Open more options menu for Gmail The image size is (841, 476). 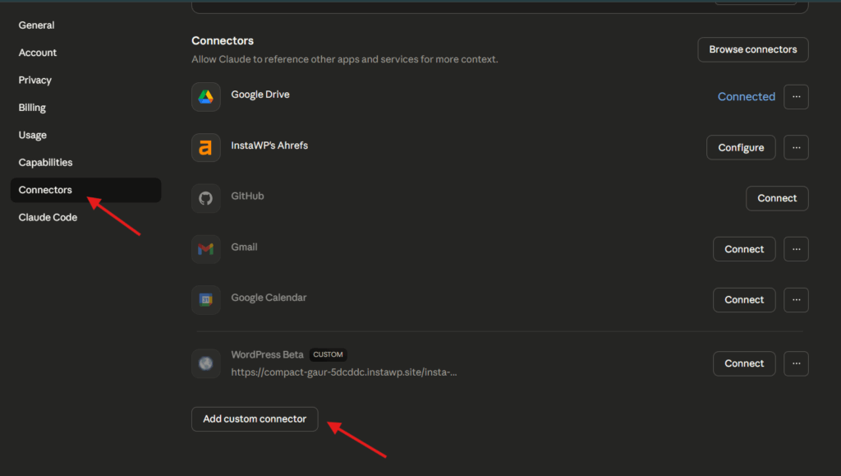tap(796, 249)
